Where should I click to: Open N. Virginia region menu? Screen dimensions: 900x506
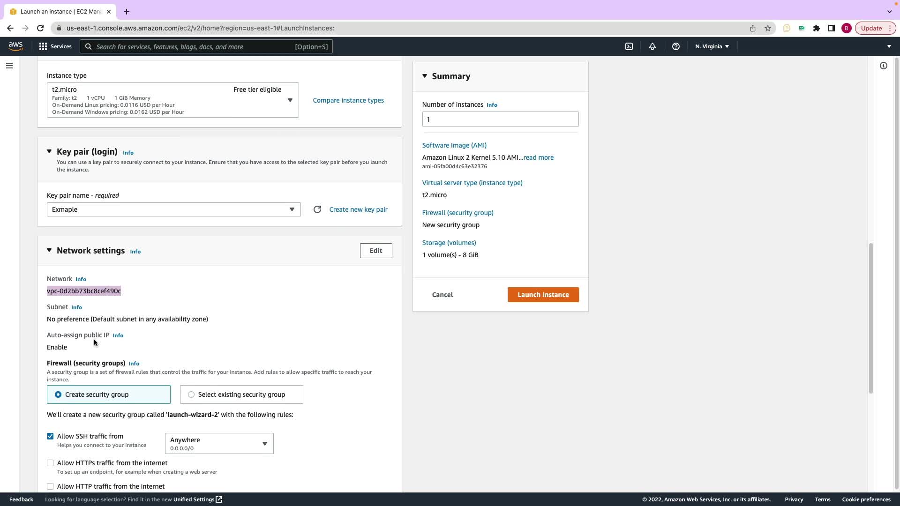click(x=712, y=46)
